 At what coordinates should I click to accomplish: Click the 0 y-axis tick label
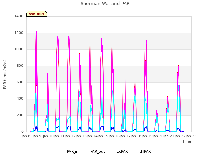(x=22, y=132)
